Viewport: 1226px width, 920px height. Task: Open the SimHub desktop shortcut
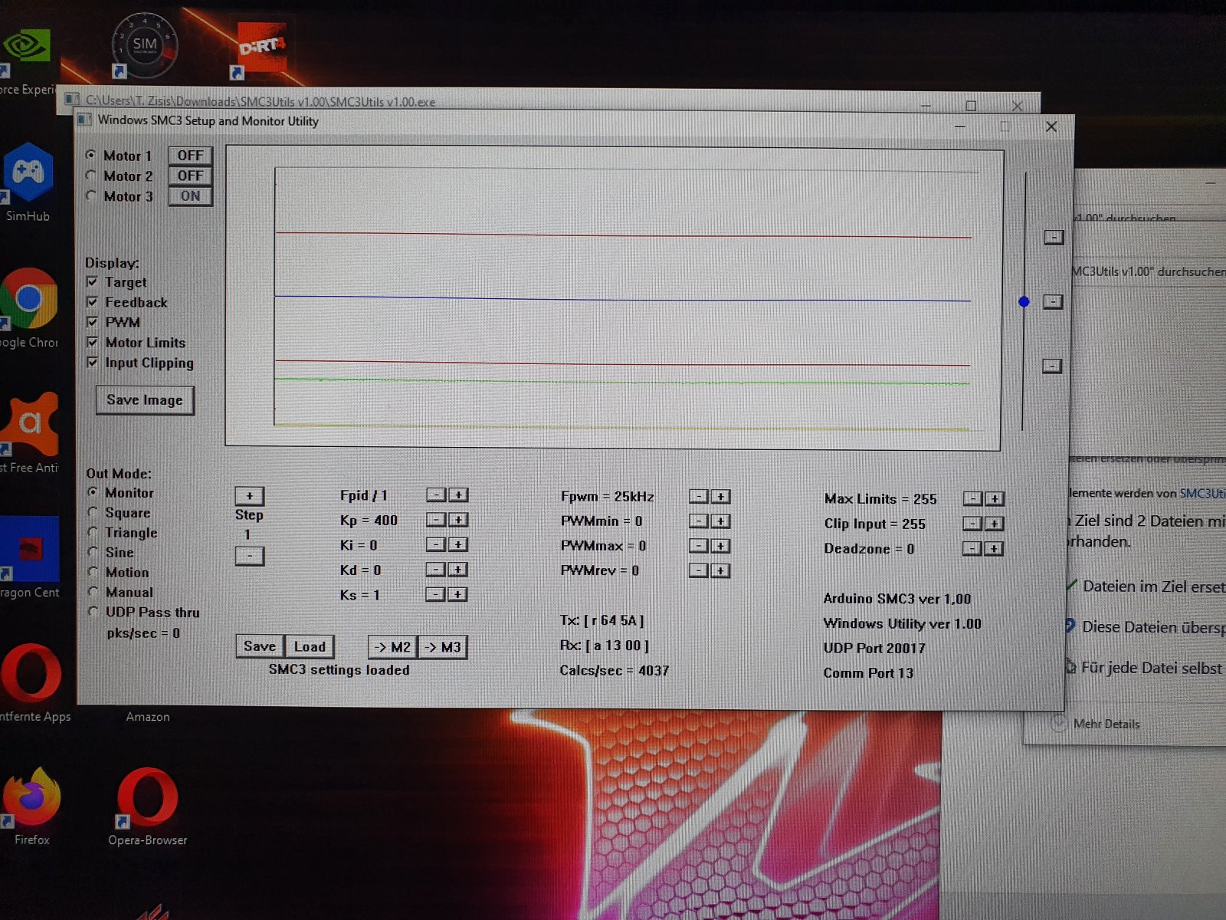[x=28, y=181]
